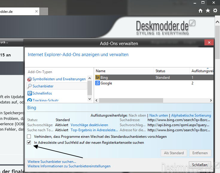Click the Deskmodder.de site logo
The image size is (220, 173).
click(x=165, y=27)
